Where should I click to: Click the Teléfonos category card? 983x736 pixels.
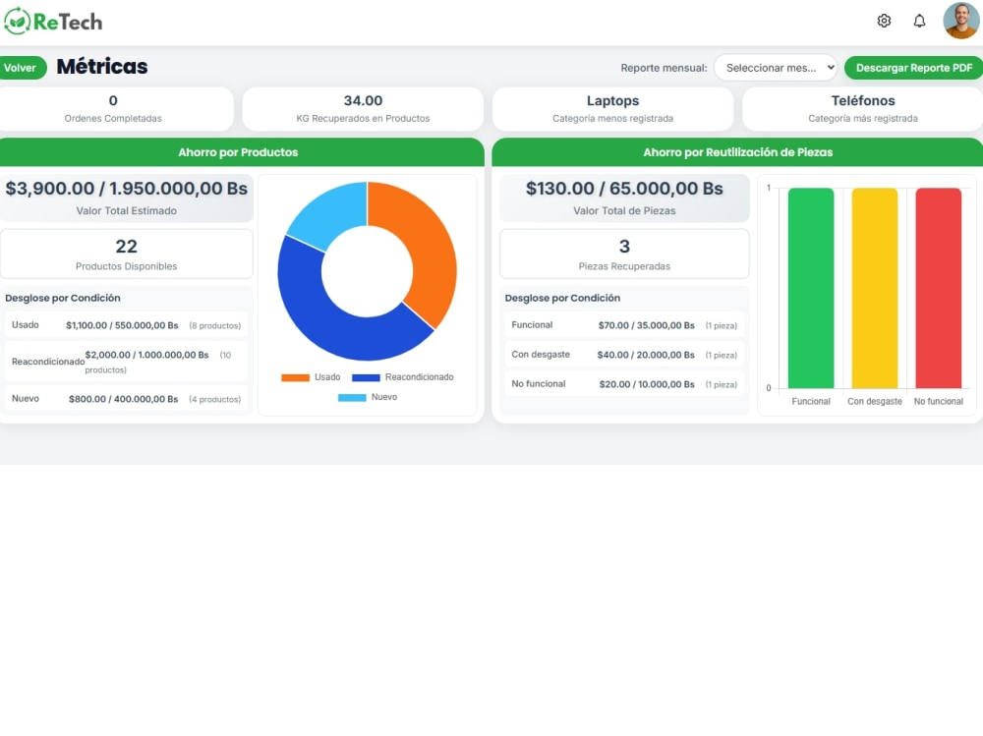(x=863, y=108)
